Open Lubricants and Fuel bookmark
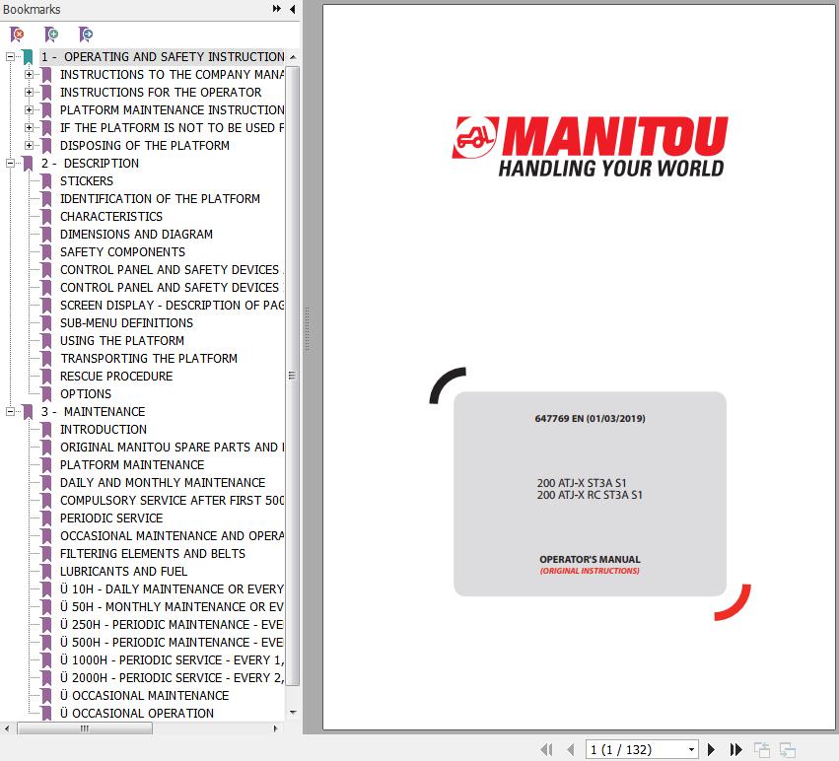Viewport: 839px width, 761px height. 123,571
